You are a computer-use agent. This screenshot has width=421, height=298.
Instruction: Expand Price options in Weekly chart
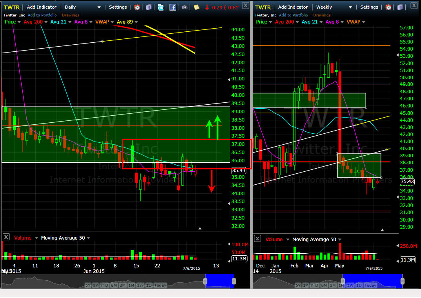coord(271,22)
